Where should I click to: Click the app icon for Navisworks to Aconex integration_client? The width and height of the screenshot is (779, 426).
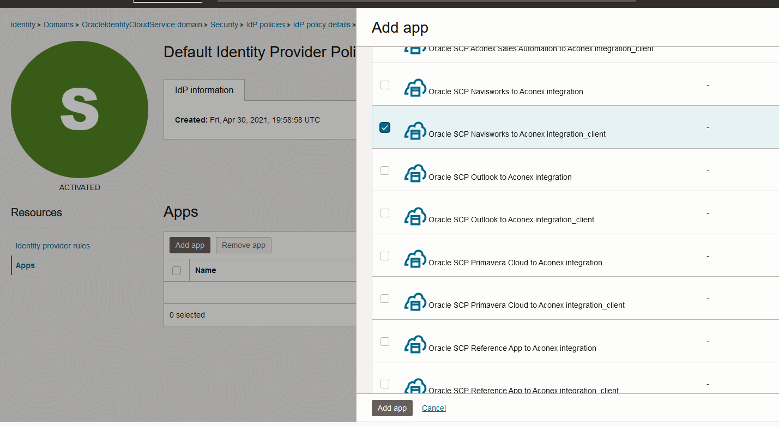tap(415, 130)
